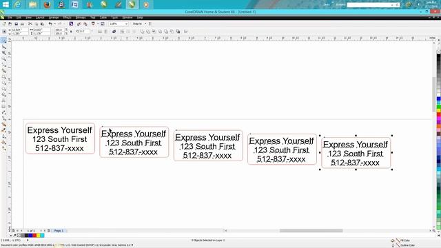This screenshot has width=441, height=248.
Task: Click the object x position field
Action: click(x=19, y=30)
